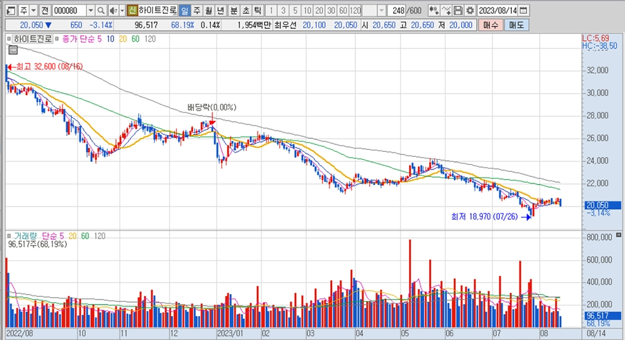Toggle the small box beside 거래량 label
This screenshot has height=340, width=625.
click(x=8, y=235)
